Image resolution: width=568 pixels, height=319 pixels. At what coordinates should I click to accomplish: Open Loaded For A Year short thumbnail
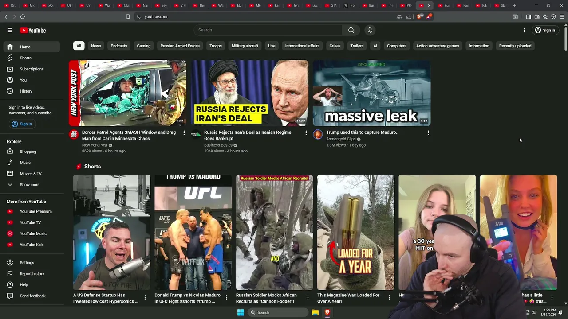click(355, 232)
